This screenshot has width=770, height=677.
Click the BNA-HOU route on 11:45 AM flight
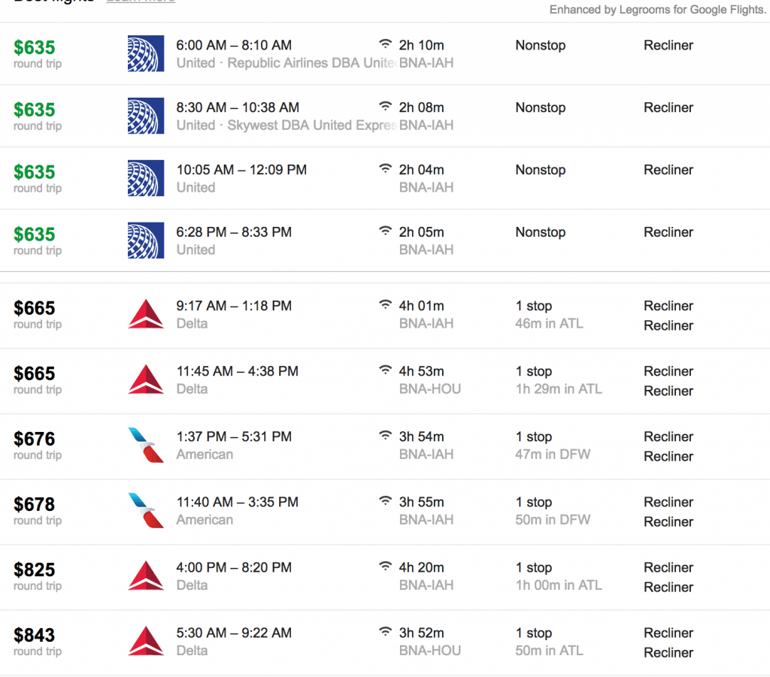[x=429, y=389]
